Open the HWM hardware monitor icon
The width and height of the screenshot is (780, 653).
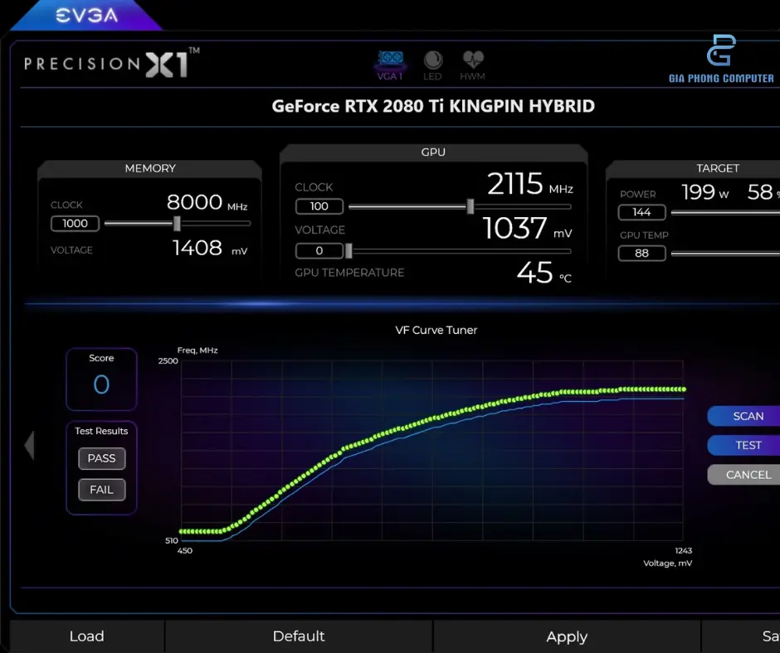pos(473,65)
